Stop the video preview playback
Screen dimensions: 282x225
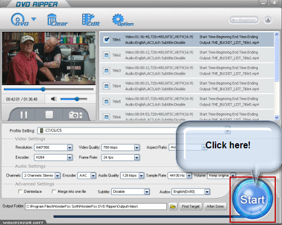[49, 114]
